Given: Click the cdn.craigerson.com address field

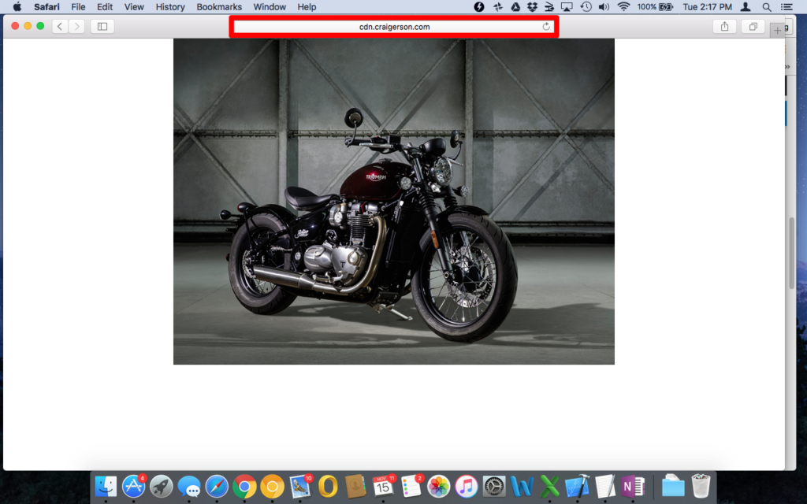Looking at the screenshot, I should 394,27.
